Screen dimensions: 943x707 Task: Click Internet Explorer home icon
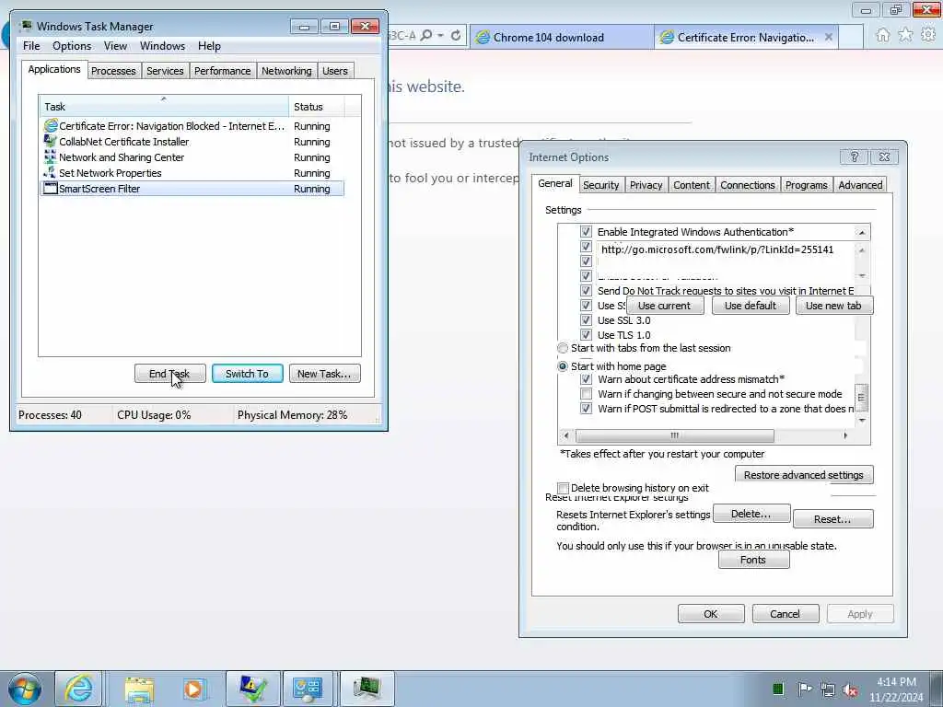pyautogui.click(x=883, y=35)
